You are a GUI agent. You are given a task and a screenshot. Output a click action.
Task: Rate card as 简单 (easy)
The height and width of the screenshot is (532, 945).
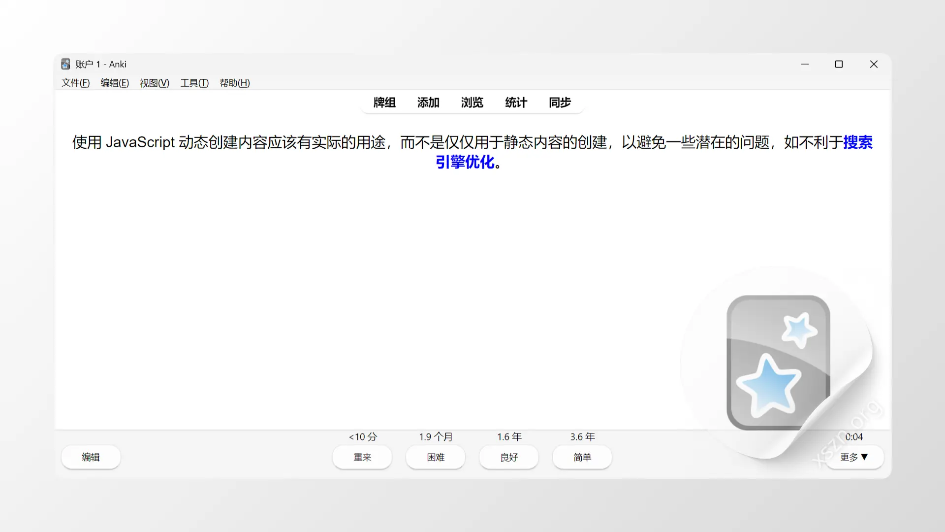pyautogui.click(x=582, y=457)
